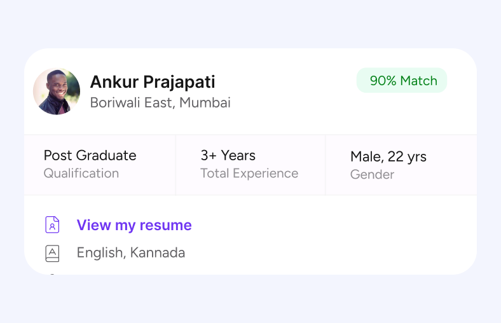501x323 pixels.
Task: Click the Kannada language entry
Action: click(x=158, y=253)
